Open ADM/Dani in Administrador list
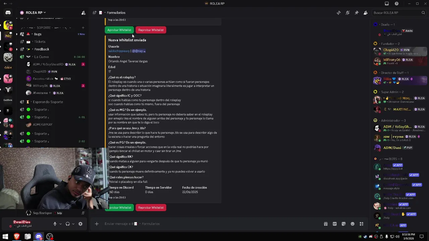Screen dimensions: 429x241 click(x=400, y=148)
